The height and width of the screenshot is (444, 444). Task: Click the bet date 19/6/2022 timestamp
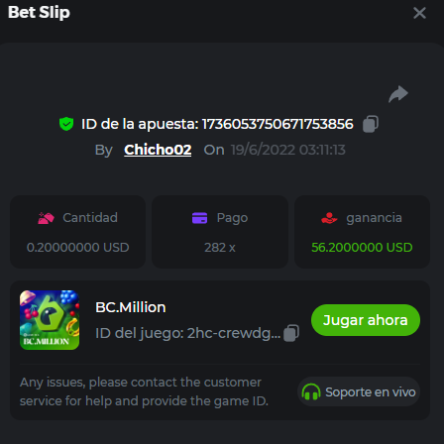pyautogui.click(x=288, y=150)
